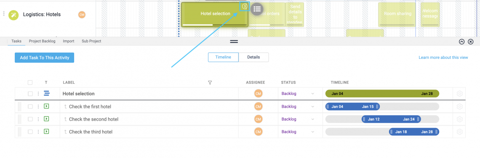Select the Sub Project tab
This screenshot has height=158, width=480.
point(91,41)
